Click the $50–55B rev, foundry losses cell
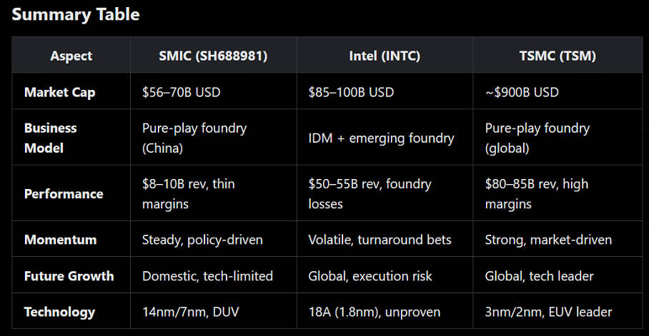Screen dimensions: 649x336 369,193
